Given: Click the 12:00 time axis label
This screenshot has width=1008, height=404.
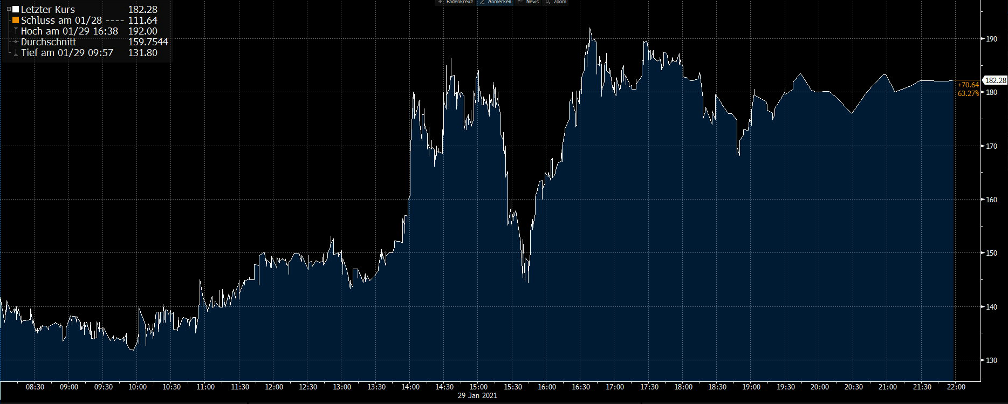Looking at the screenshot, I should pyautogui.click(x=274, y=387).
